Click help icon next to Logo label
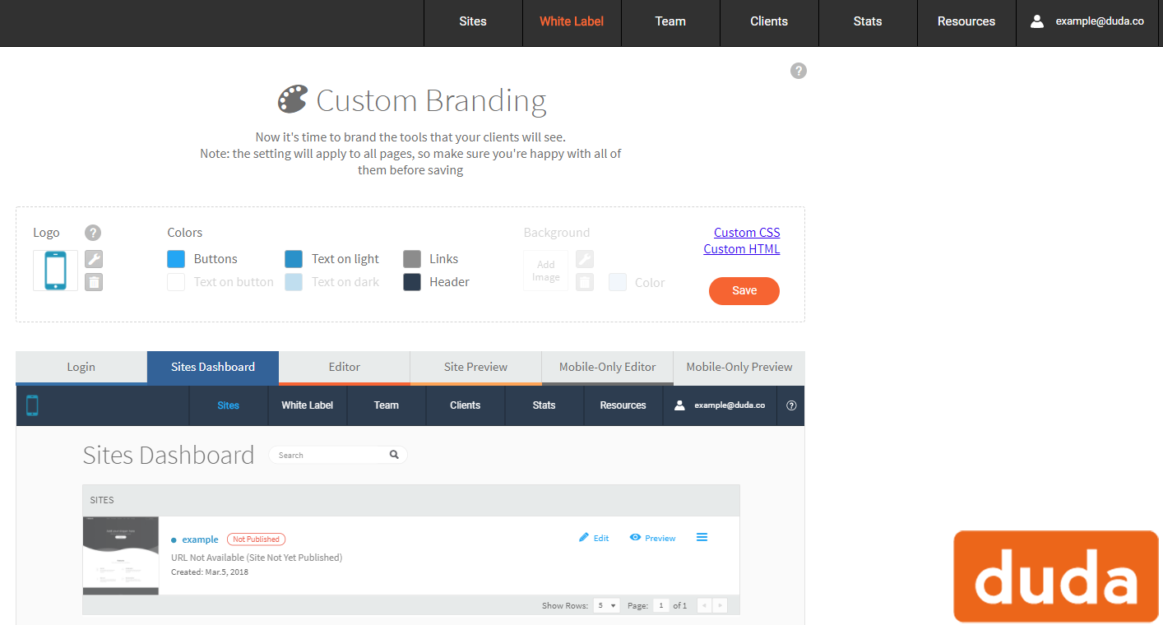The image size is (1163, 625). [93, 233]
